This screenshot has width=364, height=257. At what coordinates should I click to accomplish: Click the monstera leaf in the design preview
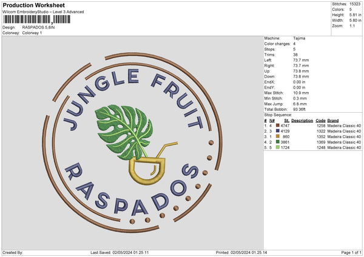[x=124, y=132]
